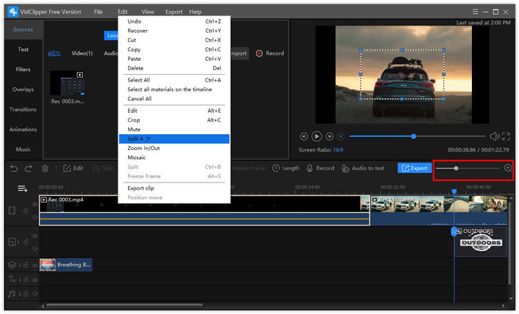The image size is (519, 314).
Task: Toggle lock on overlay layers track
Action: (26, 265)
